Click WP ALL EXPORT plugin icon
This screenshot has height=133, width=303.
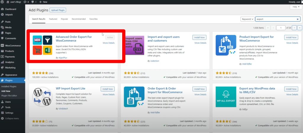pyautogui.click(x=226, y=97)
